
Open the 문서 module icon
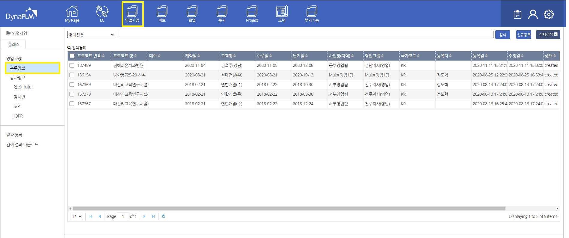coord(222,14)
